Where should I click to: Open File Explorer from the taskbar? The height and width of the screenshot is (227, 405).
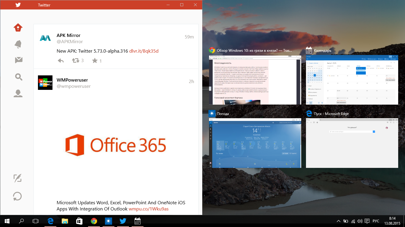65,221
